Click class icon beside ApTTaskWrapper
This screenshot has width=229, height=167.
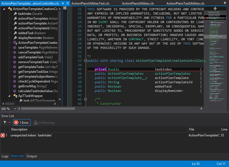[15, 96]
